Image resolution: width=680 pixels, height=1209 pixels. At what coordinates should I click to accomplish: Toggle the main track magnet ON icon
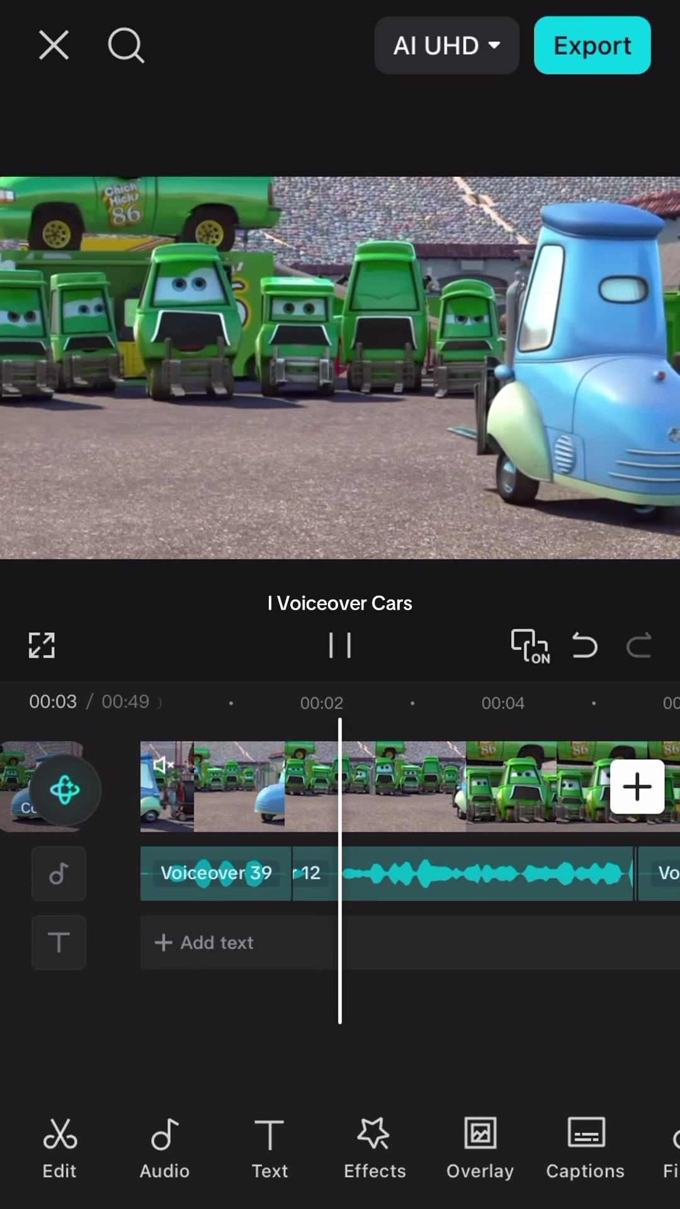(x=530, y=646)
